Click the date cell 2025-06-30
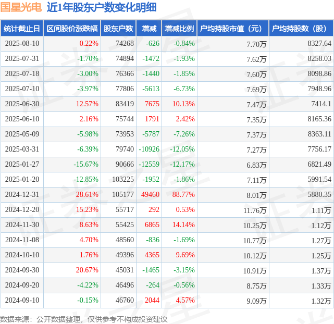Image resolution: width=334 pixels, height=324 pixels. [x=22, y=104]
